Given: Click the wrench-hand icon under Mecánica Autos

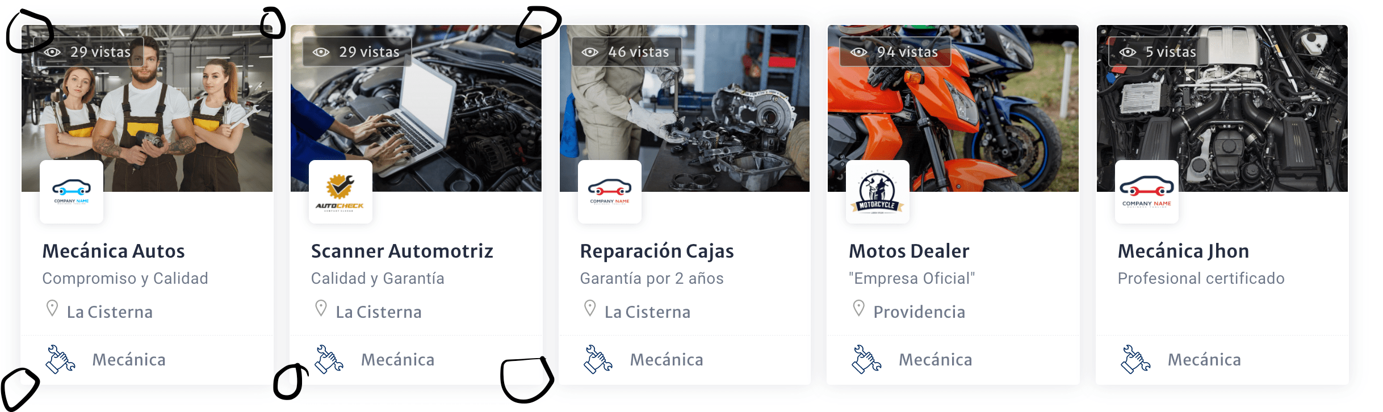Looking at the screenshot, I should point(60,359).
